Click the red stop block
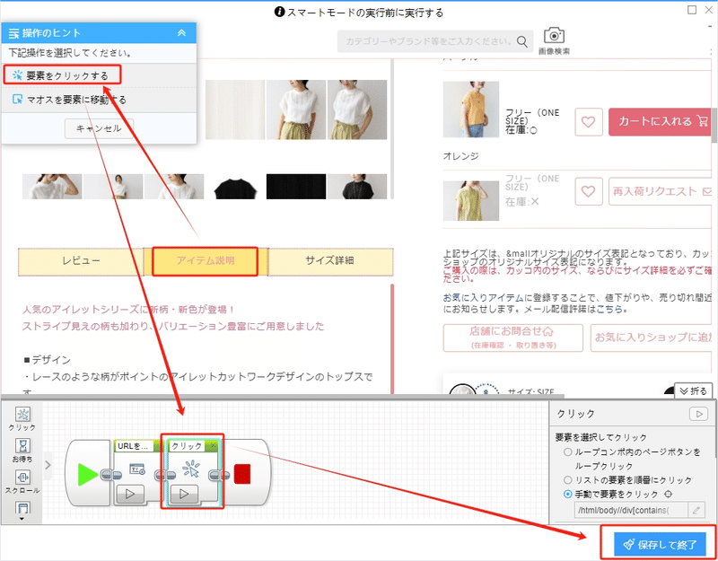 pos(241,474)
